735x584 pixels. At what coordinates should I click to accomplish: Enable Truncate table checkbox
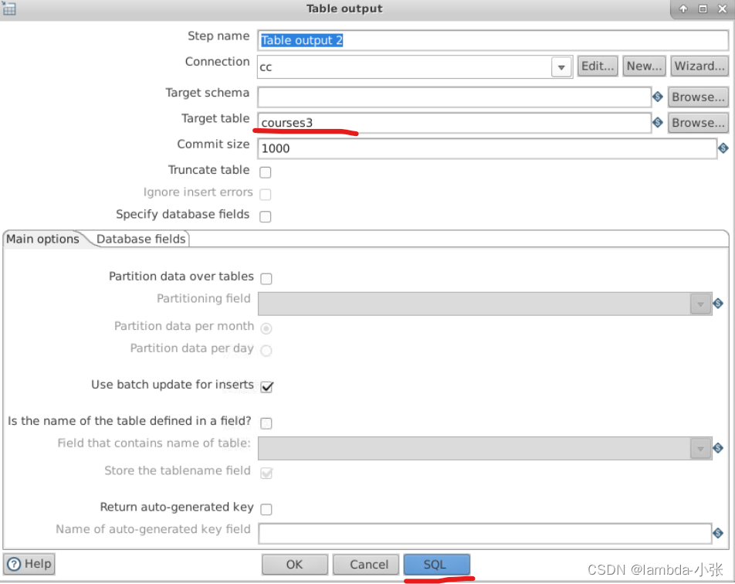coord(266,172)
